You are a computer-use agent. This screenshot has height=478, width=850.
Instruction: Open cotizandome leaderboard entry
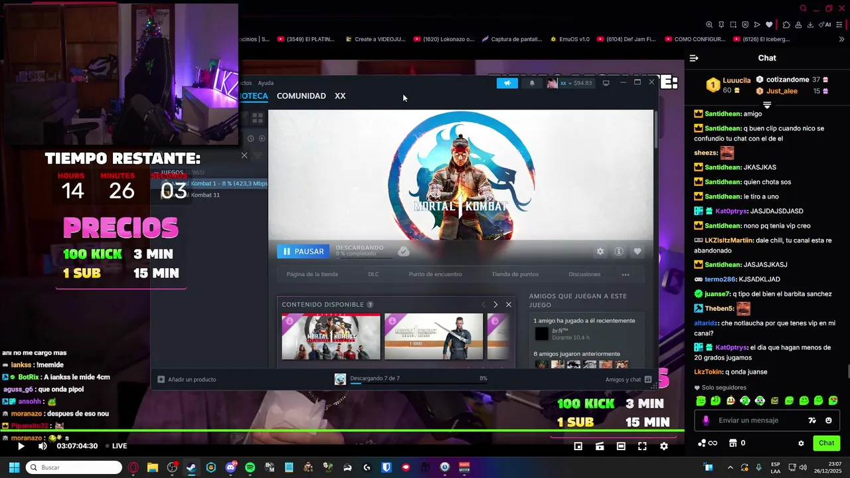tap(792, 80)
